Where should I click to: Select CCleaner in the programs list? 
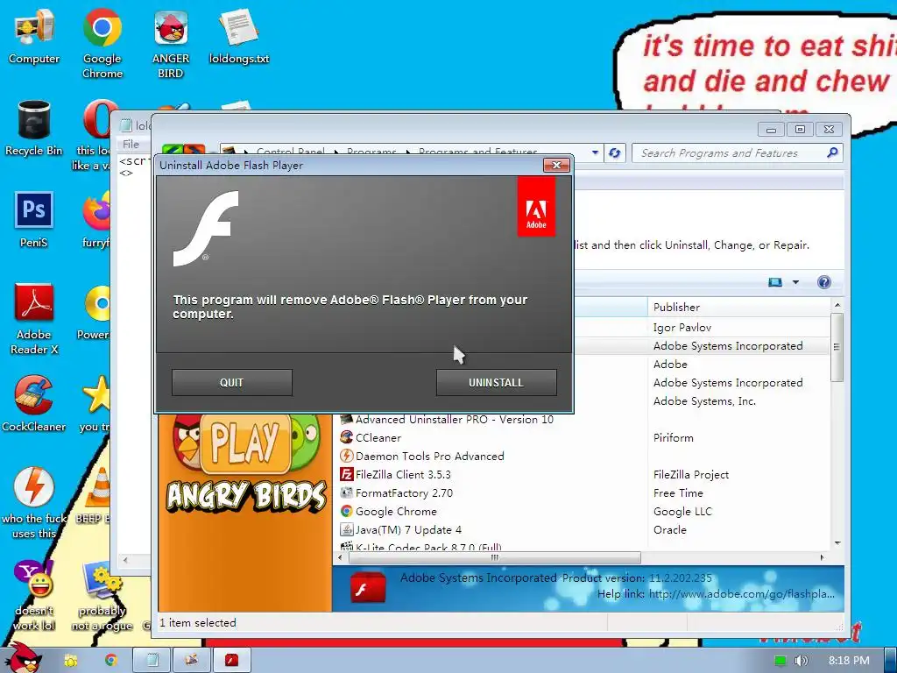pyautogui.click(x=378, y=438)
